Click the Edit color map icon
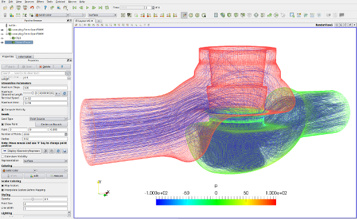The image size is (357, 219). 11,15
